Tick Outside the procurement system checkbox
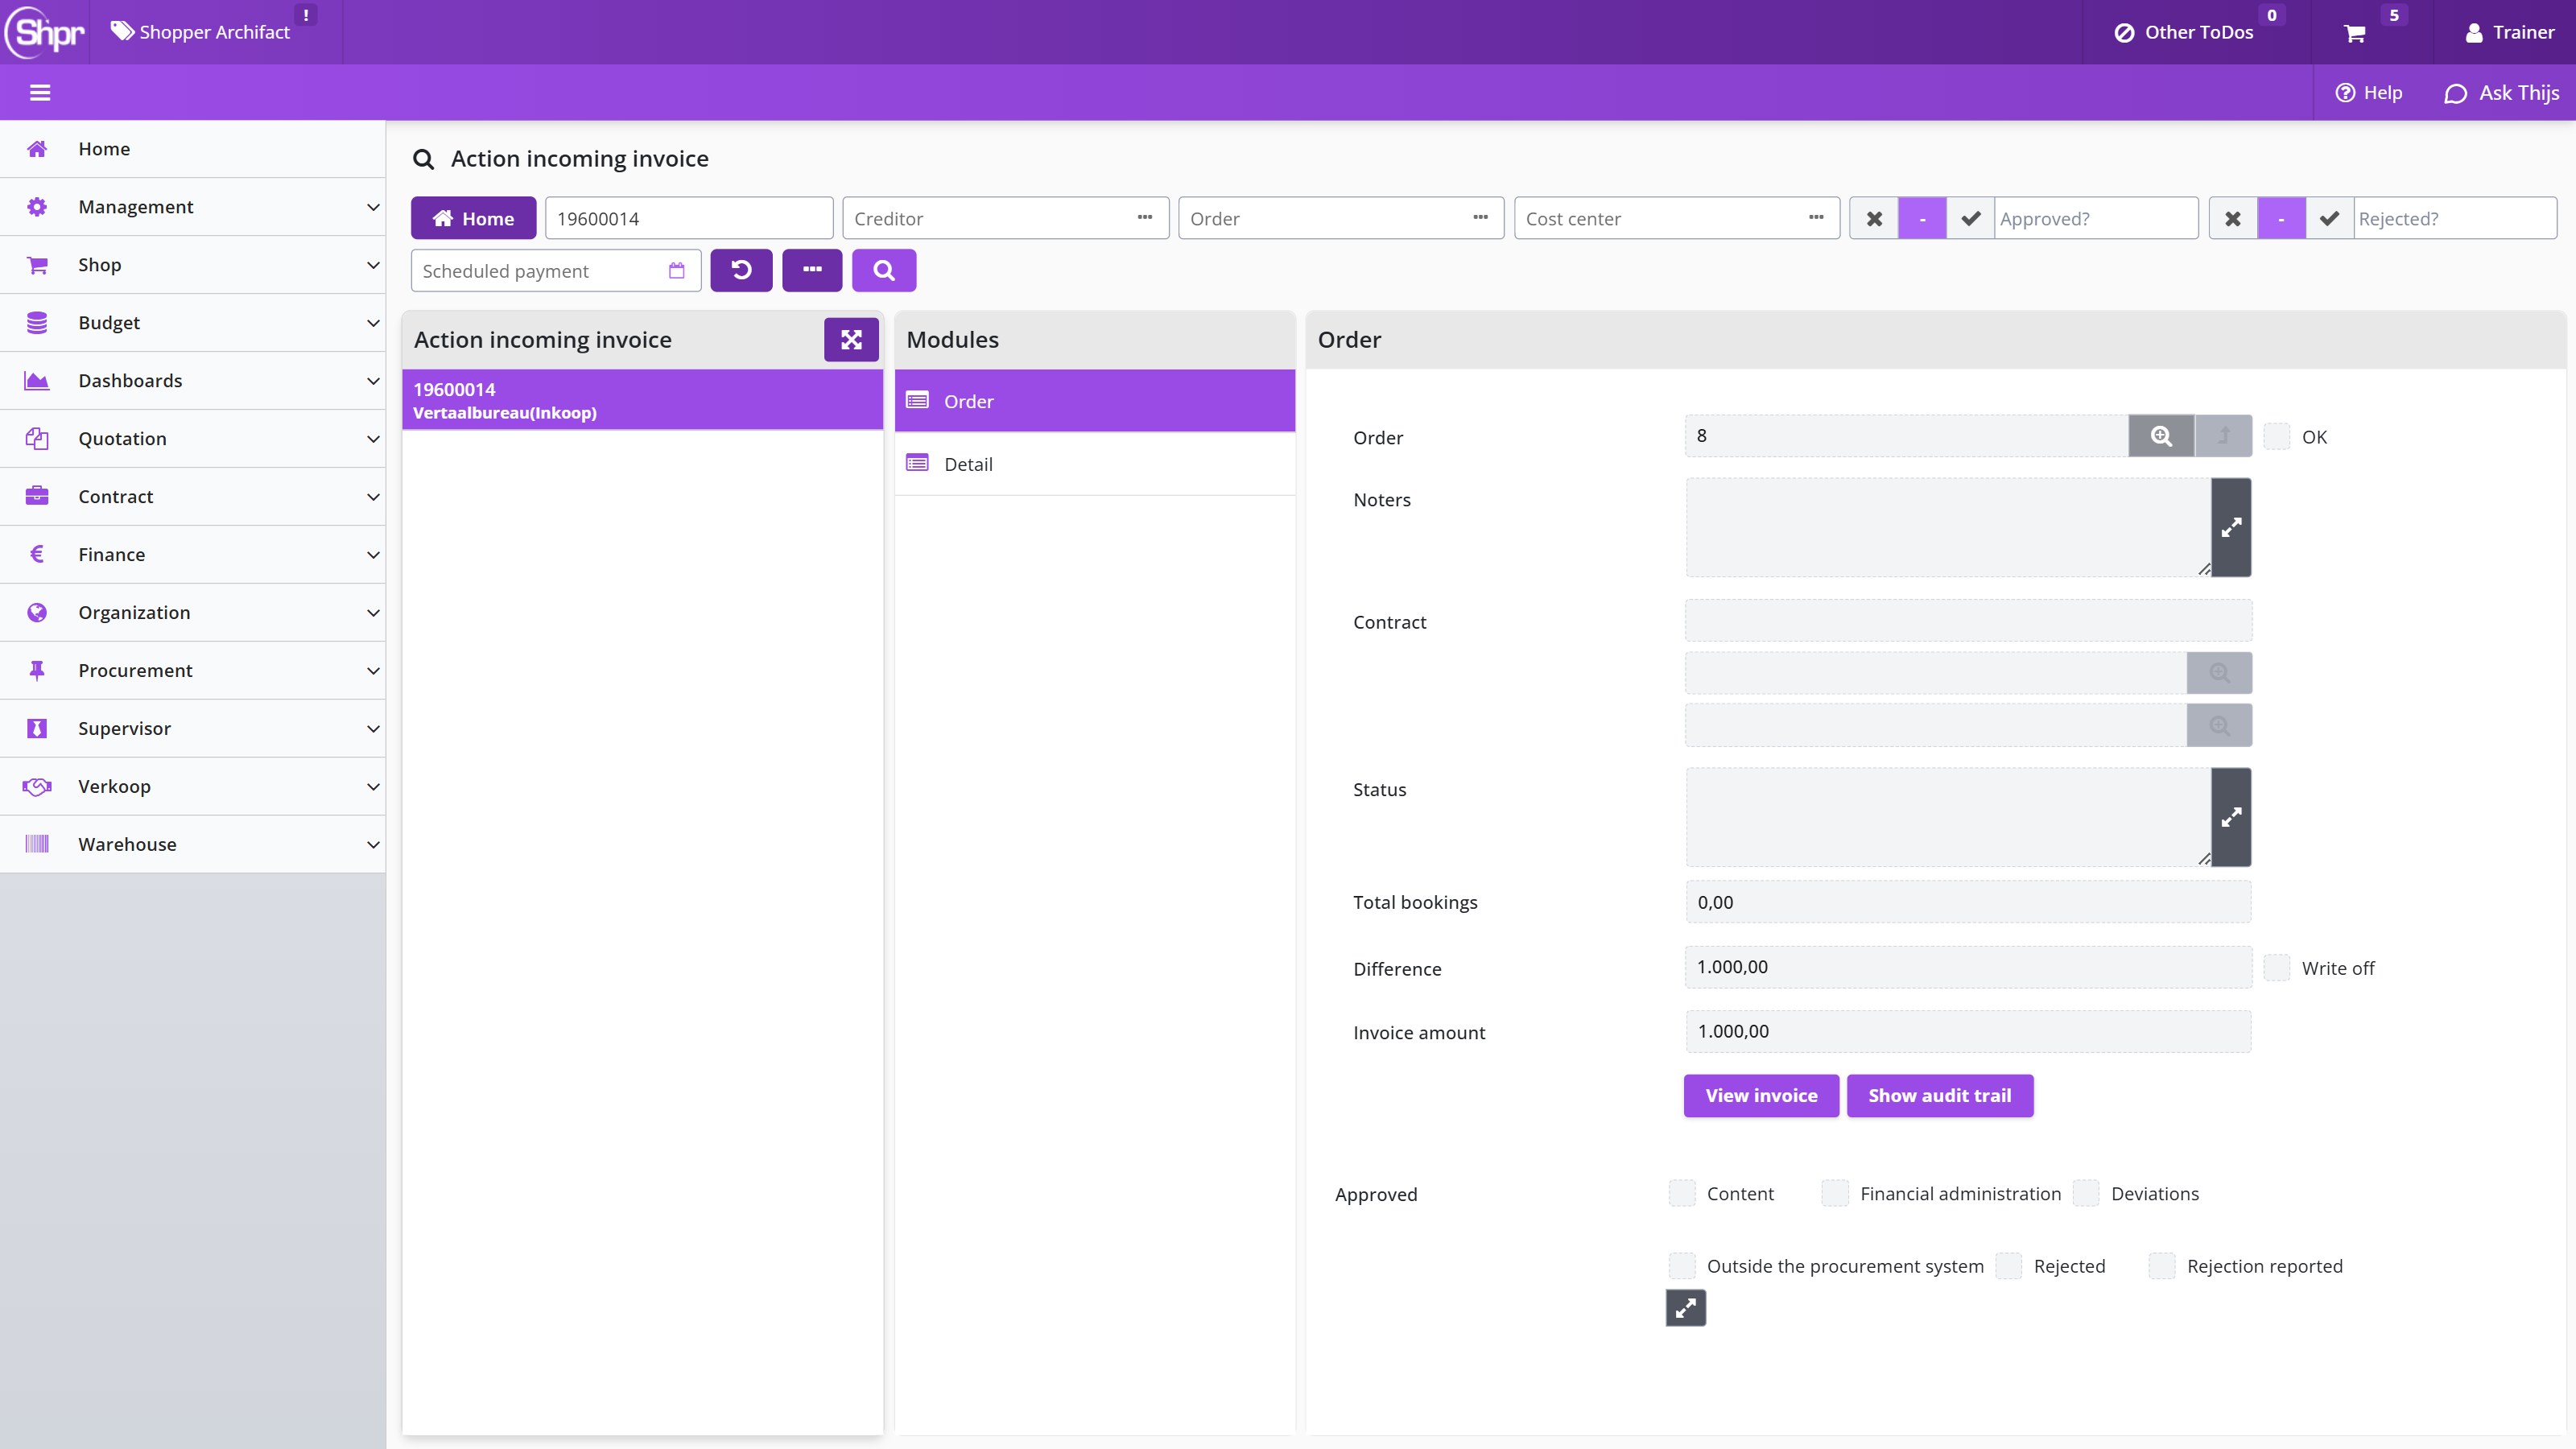 [x=1682, y=1266]
